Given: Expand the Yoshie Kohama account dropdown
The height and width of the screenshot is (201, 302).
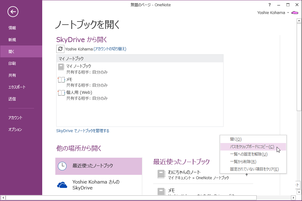Looking at the screenshot, I should point(288,13).
